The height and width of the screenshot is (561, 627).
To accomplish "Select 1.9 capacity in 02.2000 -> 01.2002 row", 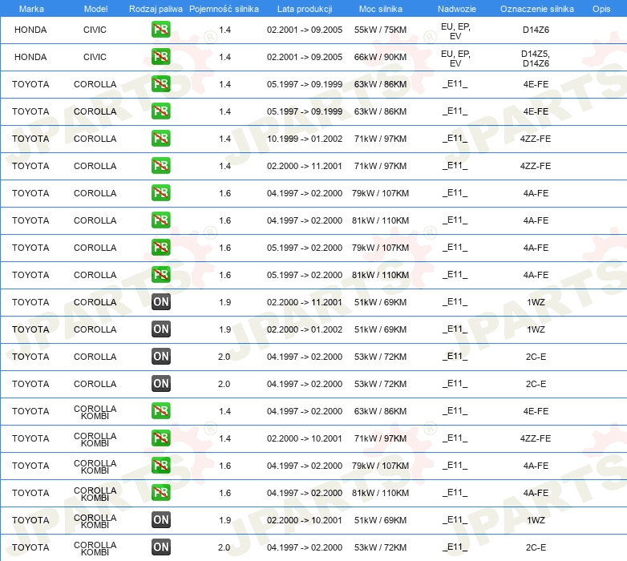I will (x=225, y=329).
